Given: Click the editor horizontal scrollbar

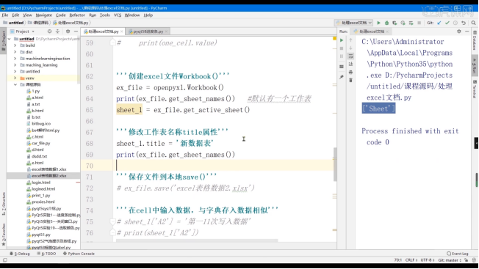Looking at the screenshot, I should (x=197, y=240).
